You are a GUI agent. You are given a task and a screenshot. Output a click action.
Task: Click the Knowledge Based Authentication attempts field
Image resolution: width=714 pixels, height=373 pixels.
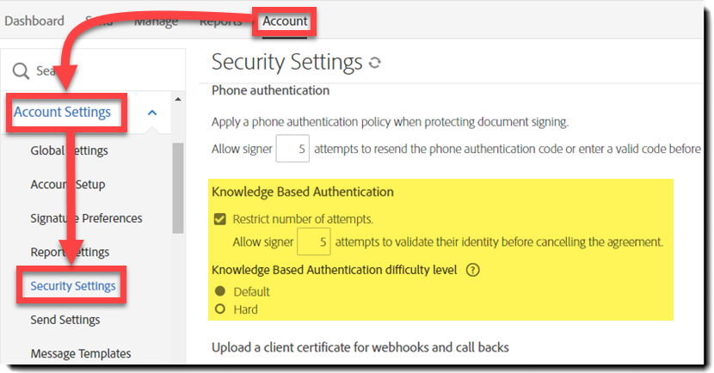[x=314, y=242]
